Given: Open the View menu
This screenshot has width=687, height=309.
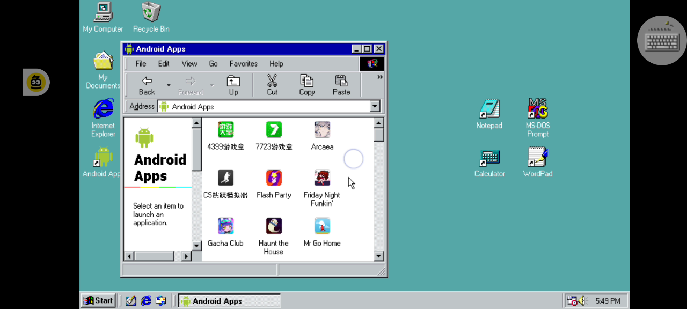Looking at the screenshot, I should pos(189,63).
